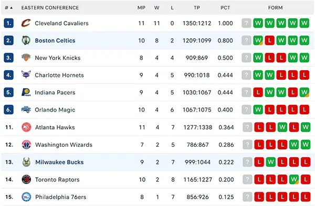This screenshot has height=206, width=315.
Task: Click the Boston Celtics team logo
Action: [26, 40]
